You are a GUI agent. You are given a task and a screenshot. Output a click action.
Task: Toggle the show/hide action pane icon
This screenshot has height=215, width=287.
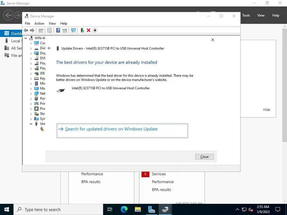pos(65,30)
